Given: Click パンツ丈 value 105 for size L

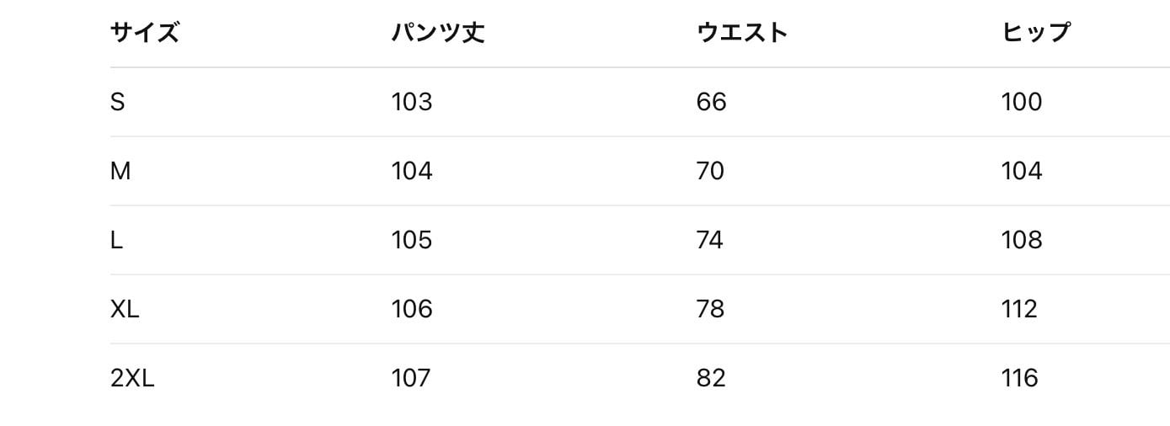Looking at the screenshot, I should [x=412, y=240].
